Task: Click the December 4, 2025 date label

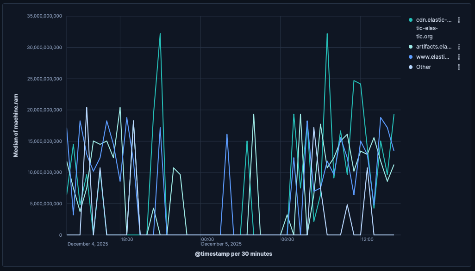Action: click(x=87, y=244)
